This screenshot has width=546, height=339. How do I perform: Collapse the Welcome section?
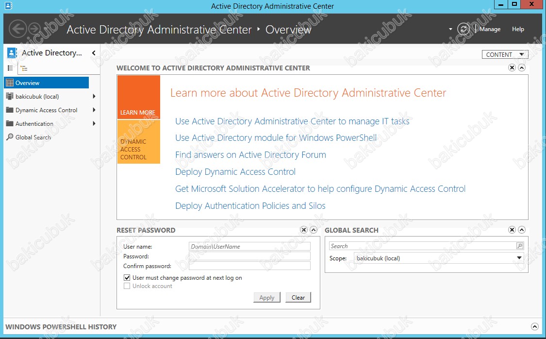522,68
